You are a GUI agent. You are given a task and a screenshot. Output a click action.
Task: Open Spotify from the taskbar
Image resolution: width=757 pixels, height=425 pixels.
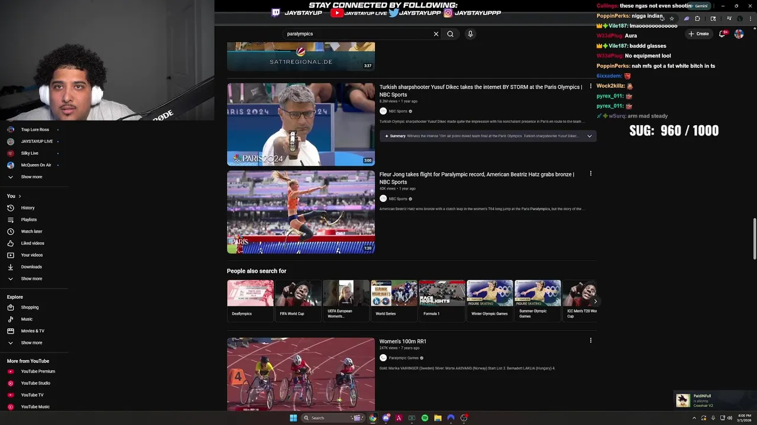click(x=425, y=418)
